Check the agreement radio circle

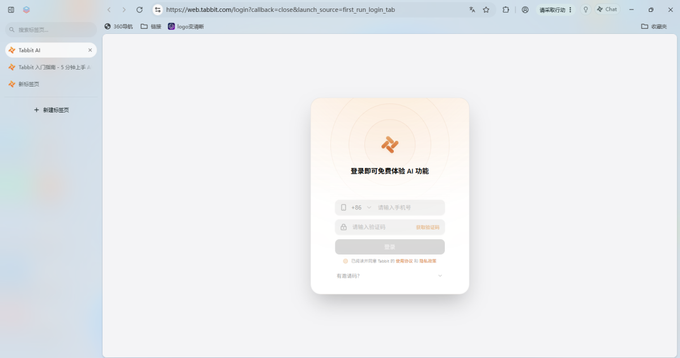346,261
